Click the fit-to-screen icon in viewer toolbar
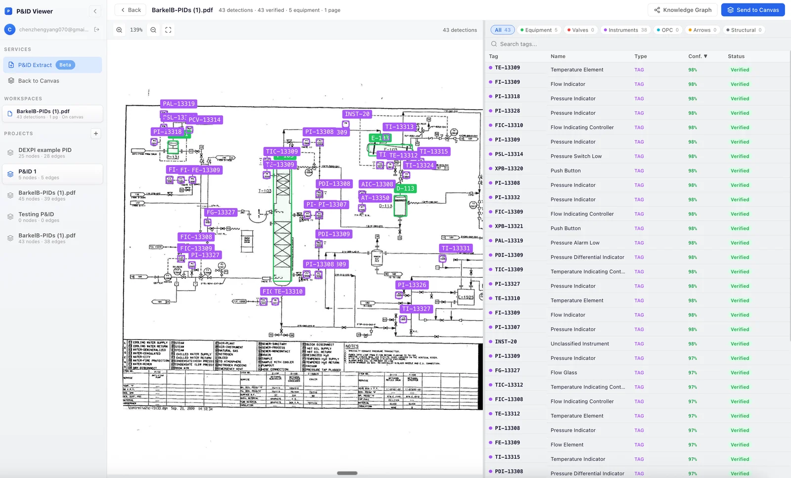This screenshot has height=478, width=791. click(168, 30)
